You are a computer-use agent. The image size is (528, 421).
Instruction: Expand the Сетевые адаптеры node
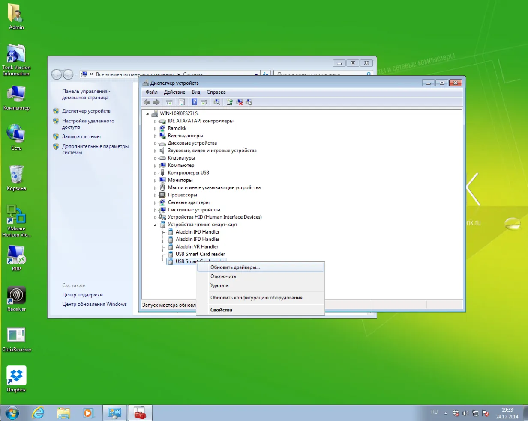[x=156, y=203]
